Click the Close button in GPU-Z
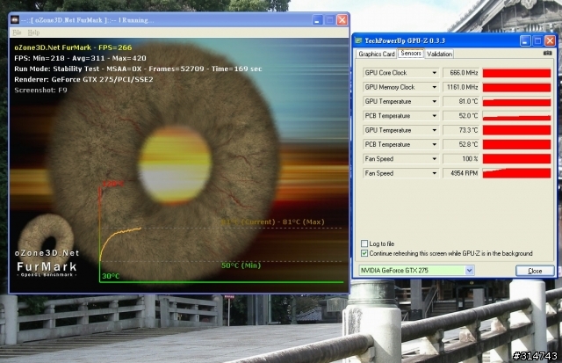The image size is (562, 363). click(535, 271)
